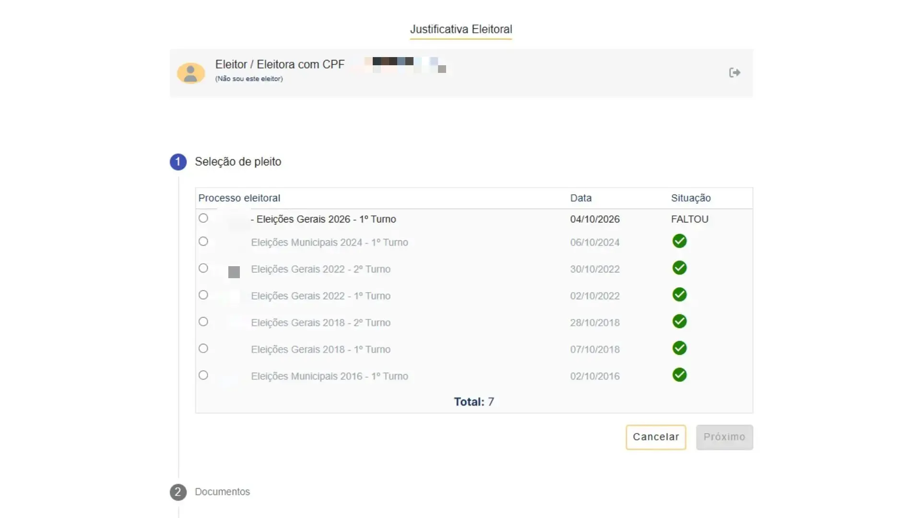The height and width of the screenshot is (518, 921).
Task: Select Eleições Municipais 2024 1º Turno radio
Action: (x=203, y=241)
